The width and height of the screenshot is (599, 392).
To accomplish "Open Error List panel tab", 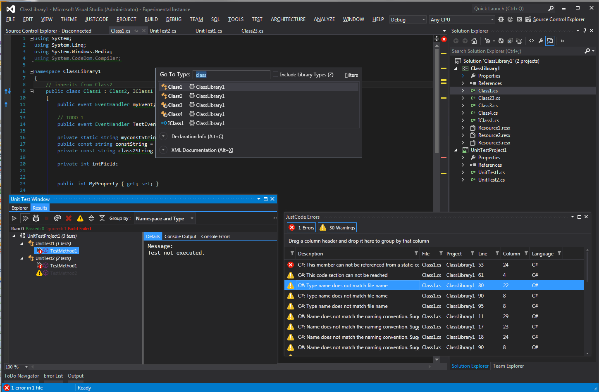I will point(53,376).
